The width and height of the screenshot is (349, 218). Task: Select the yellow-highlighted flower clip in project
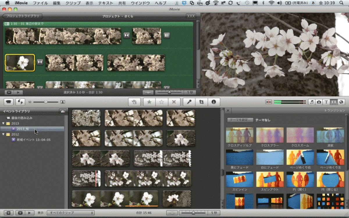20,62
